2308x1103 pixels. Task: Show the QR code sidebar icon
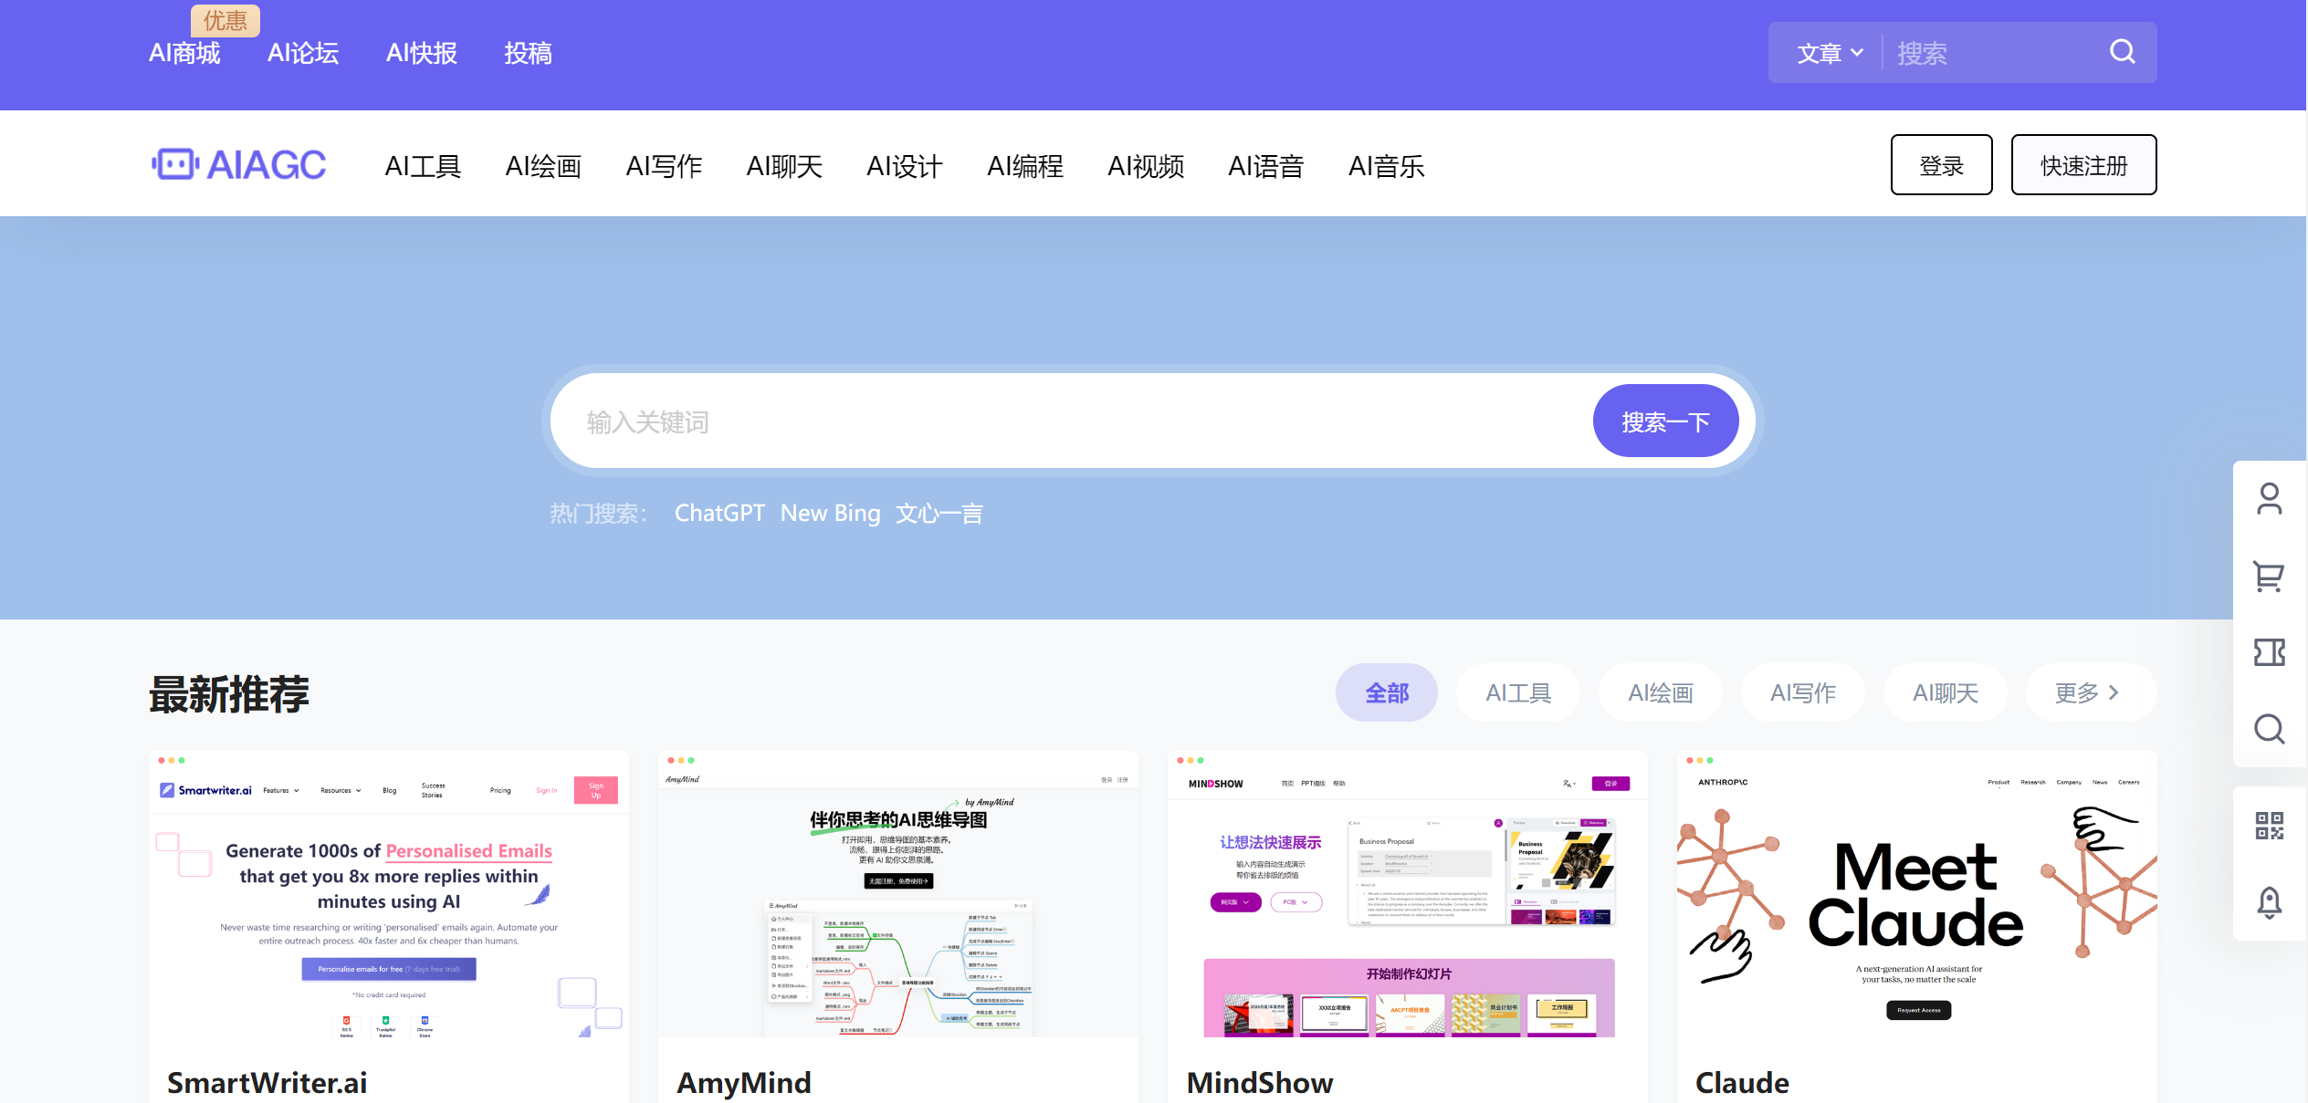(2270, 826)
